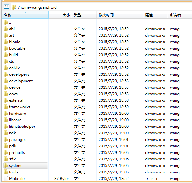Click the 'prebuilts' folder name
This screenshot has height=183, width=192.
coord(17,153)
